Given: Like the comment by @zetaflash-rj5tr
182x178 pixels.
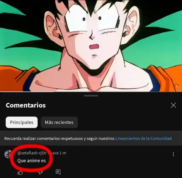Looking at the screenshot, I should [20, 173].
